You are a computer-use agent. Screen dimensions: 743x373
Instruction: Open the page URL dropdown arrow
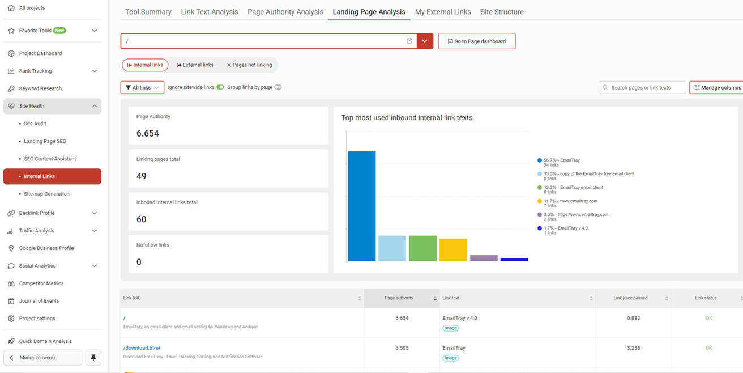click(425, 41)
